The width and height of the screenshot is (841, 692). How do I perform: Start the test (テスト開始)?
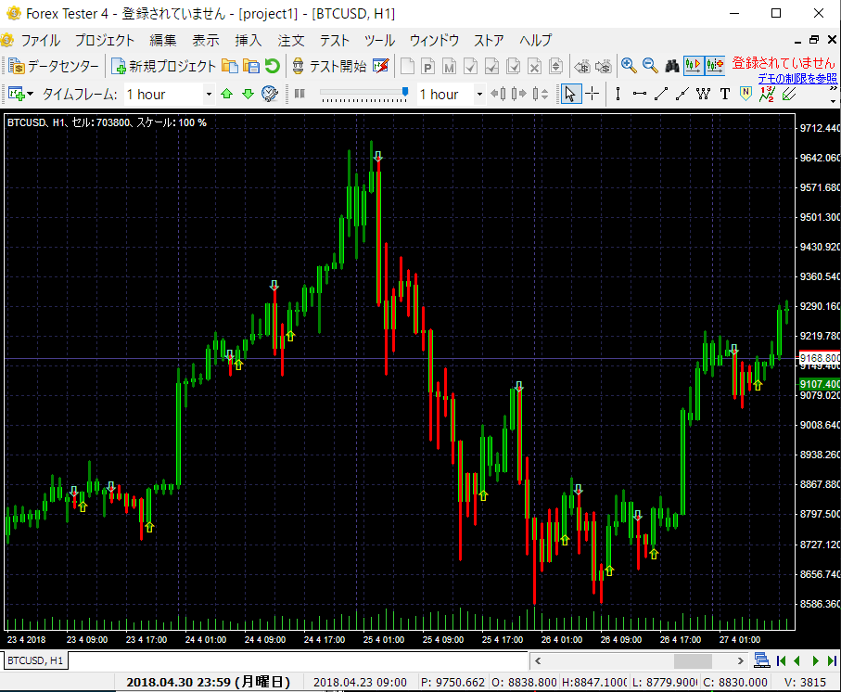329,66
